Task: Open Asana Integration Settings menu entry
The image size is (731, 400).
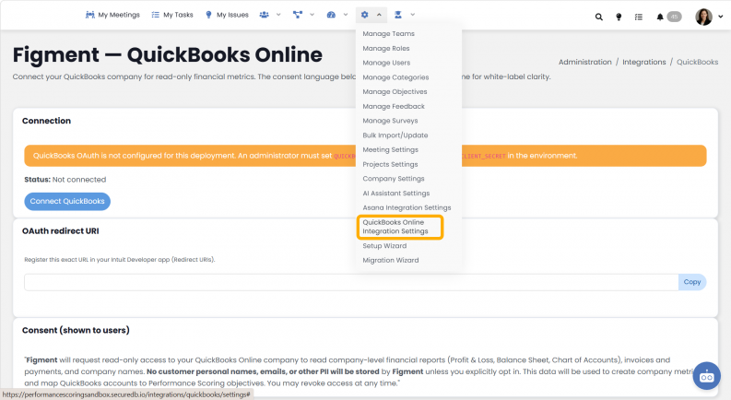Action: tap(407, 207)
